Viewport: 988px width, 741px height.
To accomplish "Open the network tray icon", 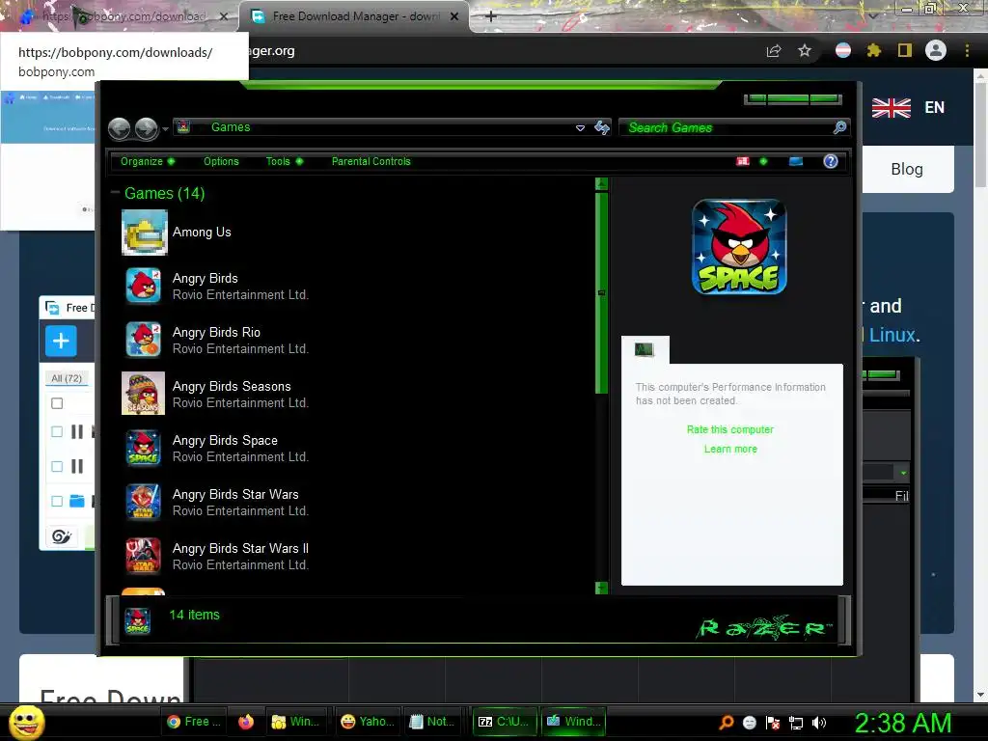I will click(x=796, y=724).
